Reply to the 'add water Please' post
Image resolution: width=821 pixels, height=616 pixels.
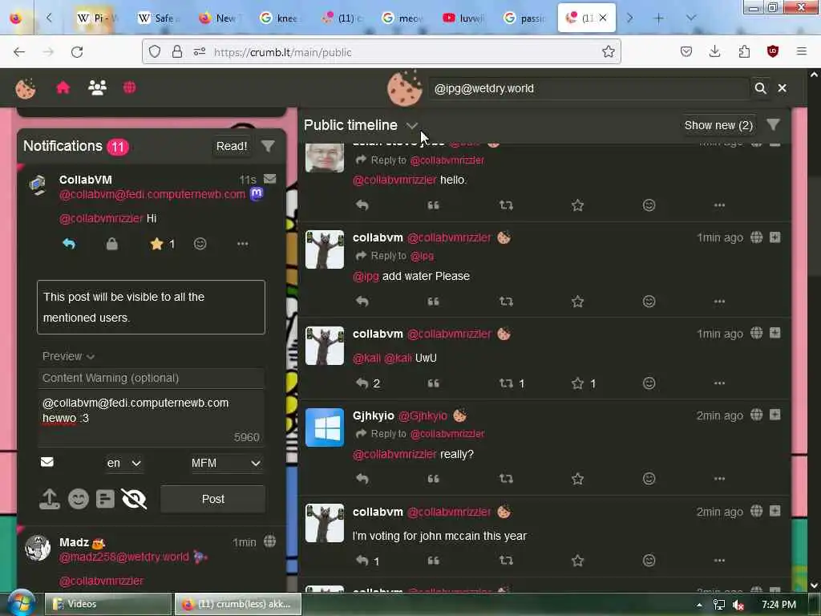(362, 302)
